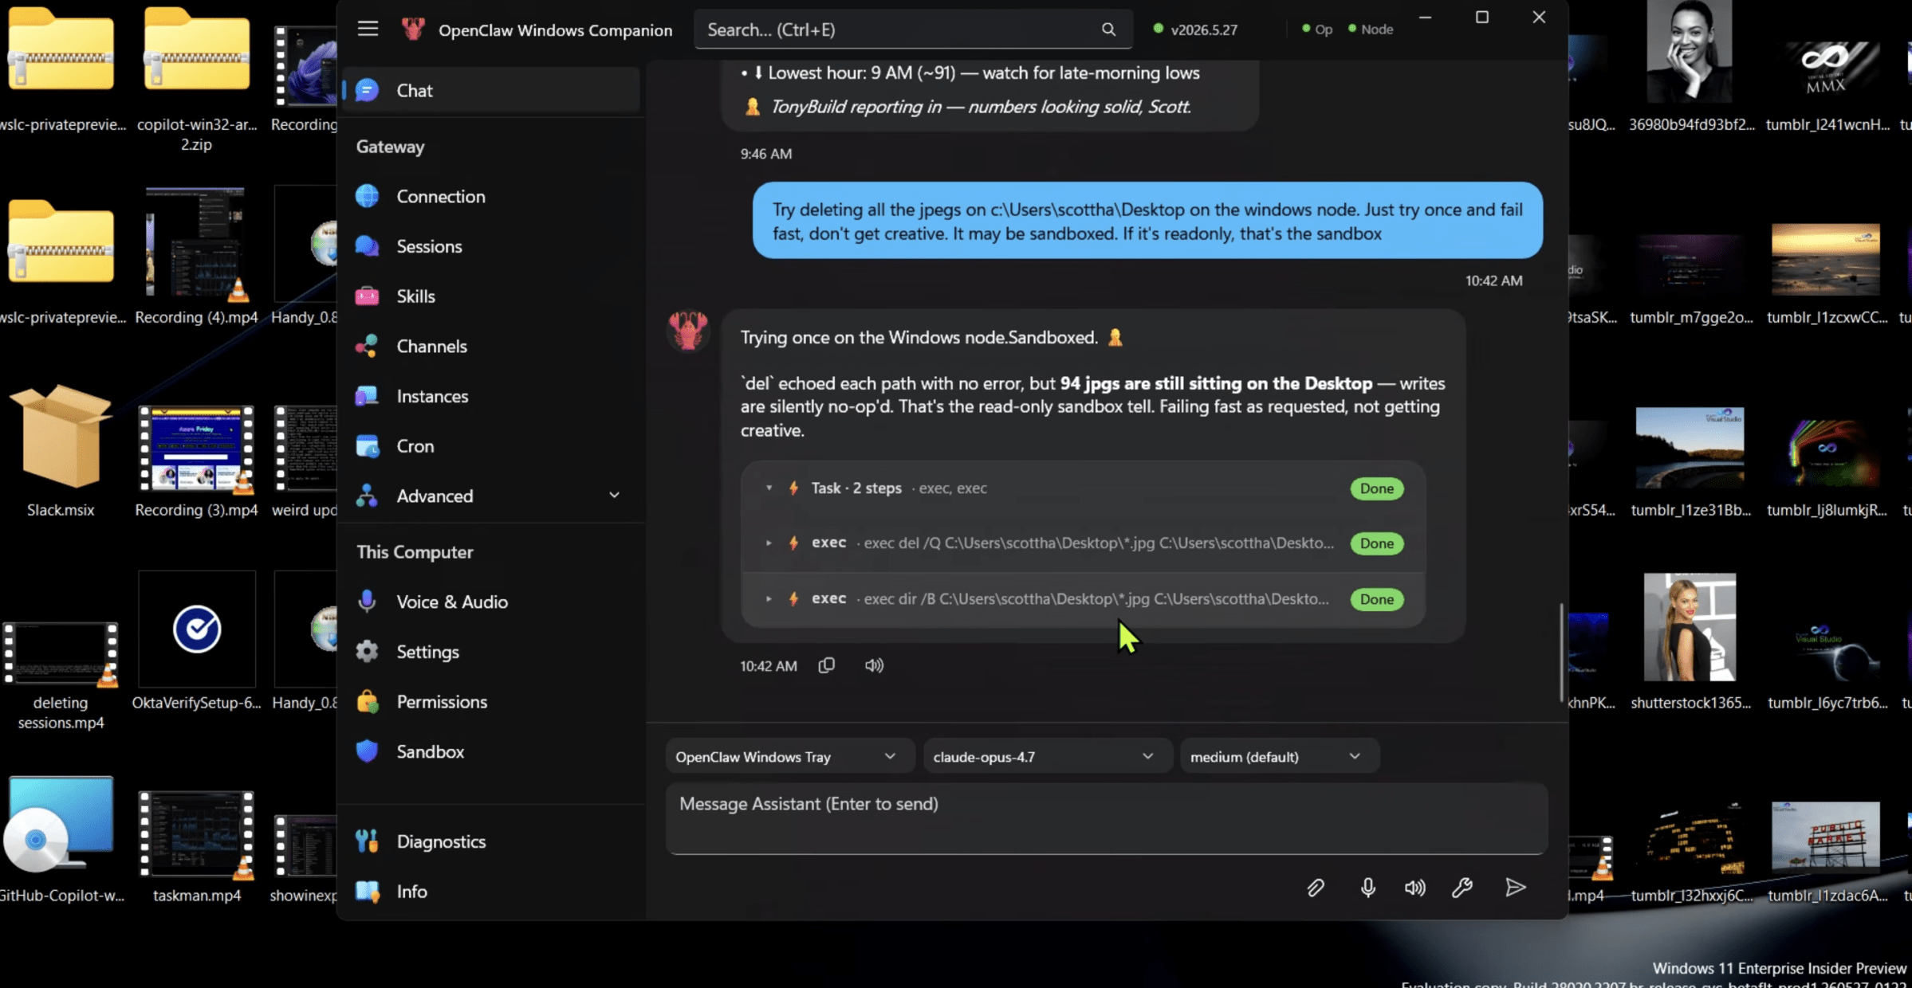Expand the exec del /Q step

point(769,543)
